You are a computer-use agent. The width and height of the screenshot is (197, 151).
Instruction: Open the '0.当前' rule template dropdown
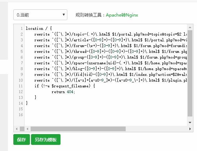click(40, 15)
